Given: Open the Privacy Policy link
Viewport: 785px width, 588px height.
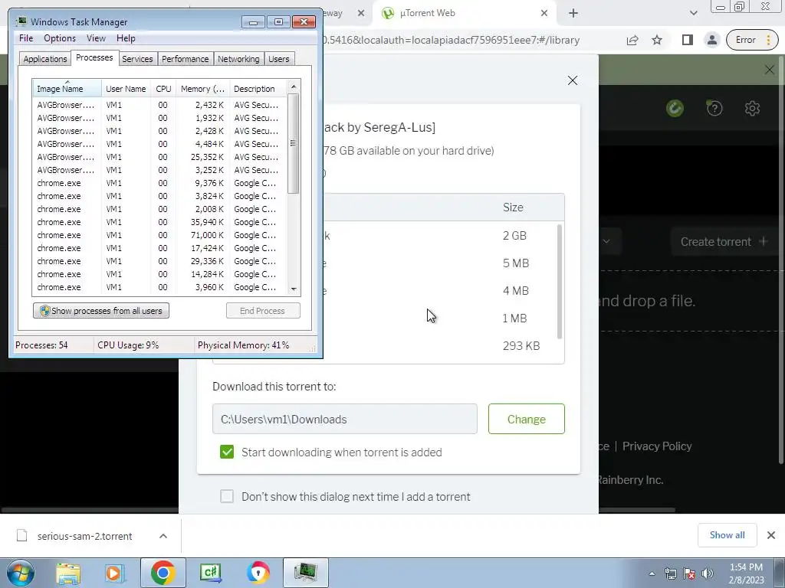Looking at the screenshot, I should [657, 446].
